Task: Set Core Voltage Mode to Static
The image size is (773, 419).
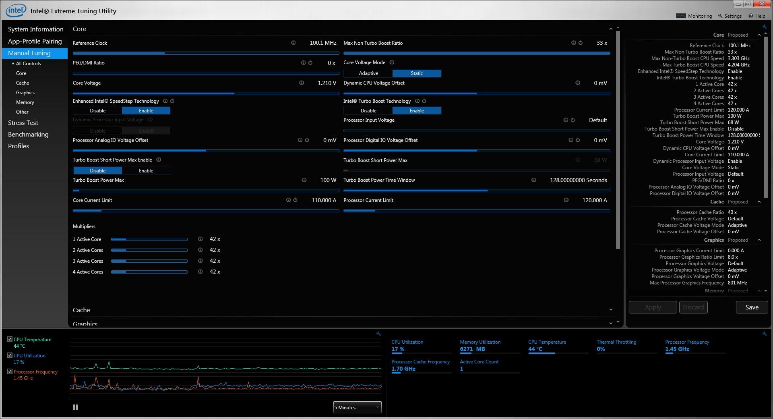Action: click(x=417, y=73)
